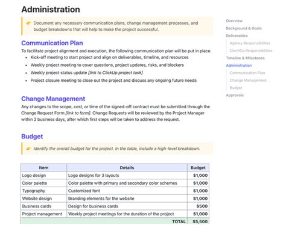
Task: Click 'Weekly project meetings for the duration' cell
Action: click(x=127, y=214)
